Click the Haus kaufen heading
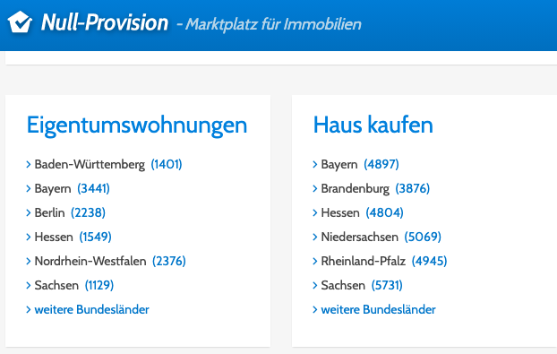557x354 pixels. pyautogui.click(x=373, y=125)
